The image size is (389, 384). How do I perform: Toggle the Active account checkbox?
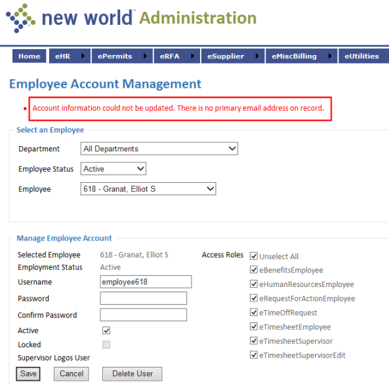(106, 330)
